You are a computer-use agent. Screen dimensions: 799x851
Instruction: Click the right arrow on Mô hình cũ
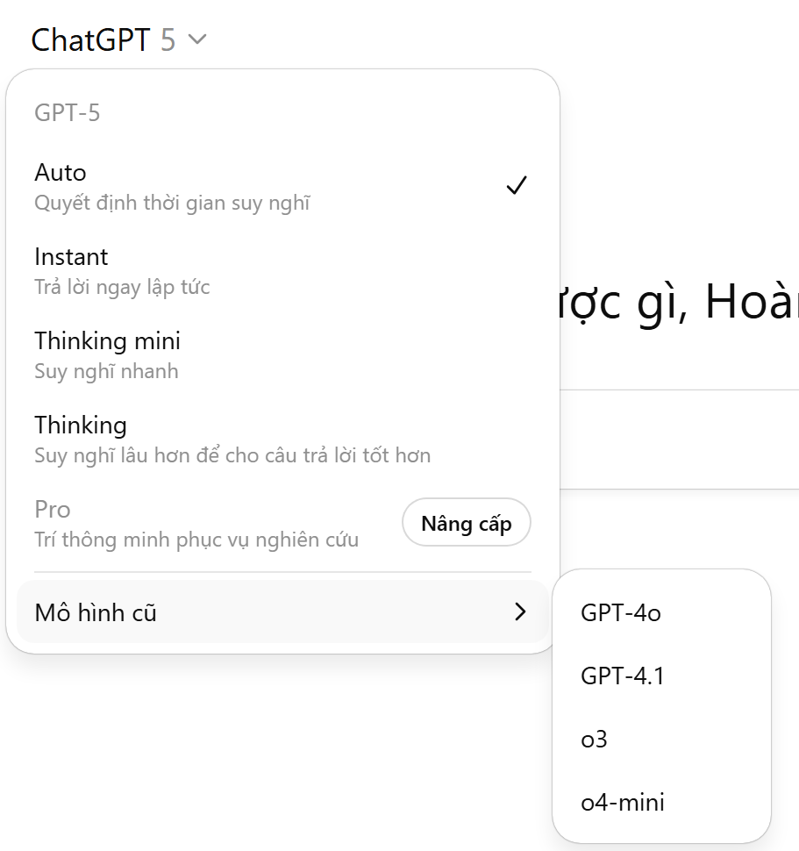(x=520, y=612)
